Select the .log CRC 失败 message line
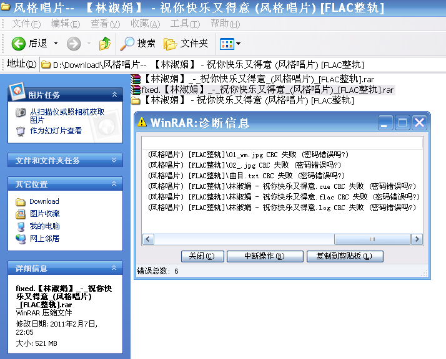Screen dimensions: 446x359 coord(282,208)
